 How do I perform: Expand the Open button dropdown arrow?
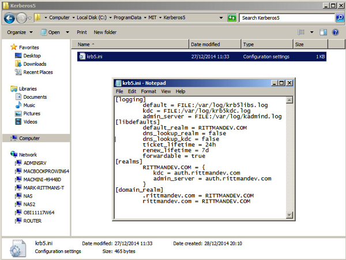tap(67, 32)
